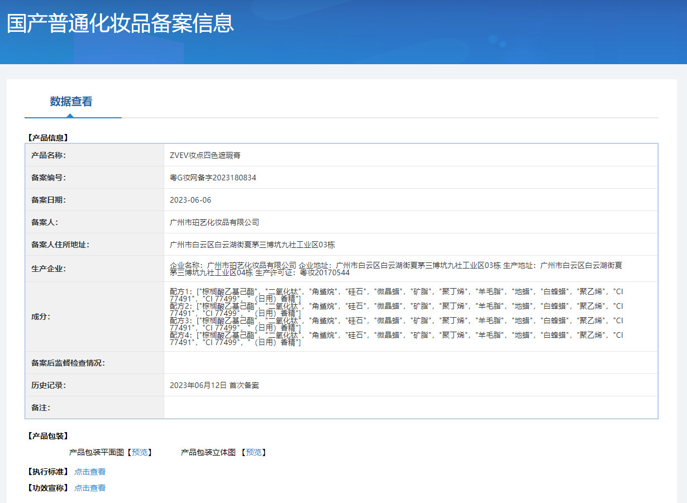Viewport: 687px width, 503px height.
Task: Click the 备注 row label
Action: [41, 408]
